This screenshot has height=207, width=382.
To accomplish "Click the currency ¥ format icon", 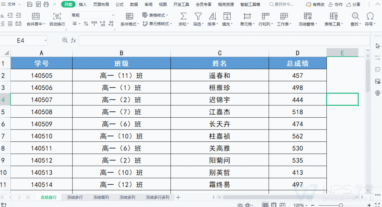I will [75, 24].
